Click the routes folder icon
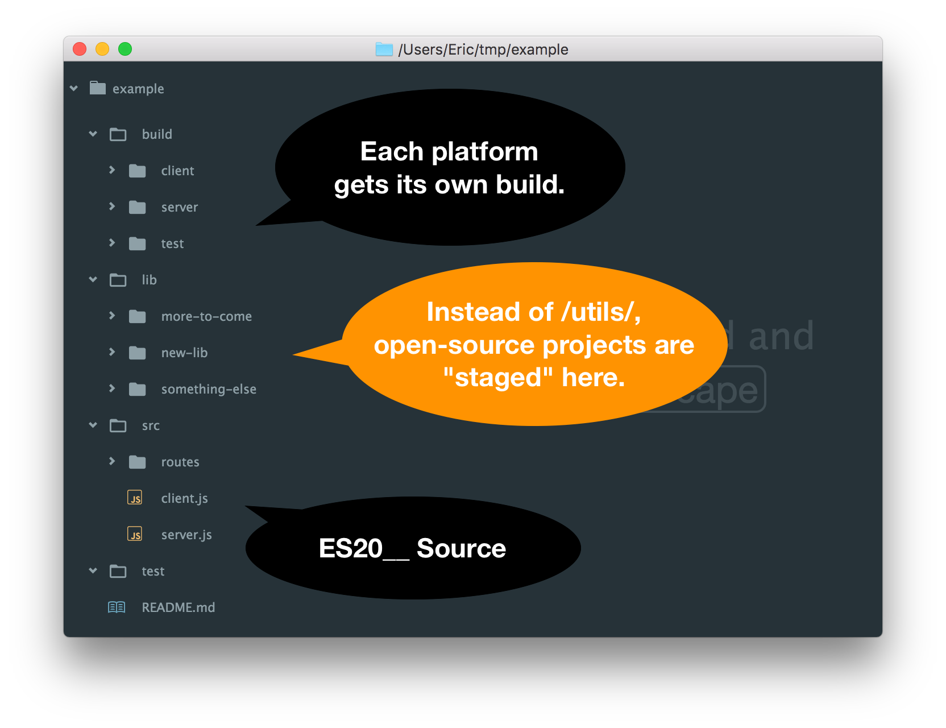946x728 pixels. point(138,462)
